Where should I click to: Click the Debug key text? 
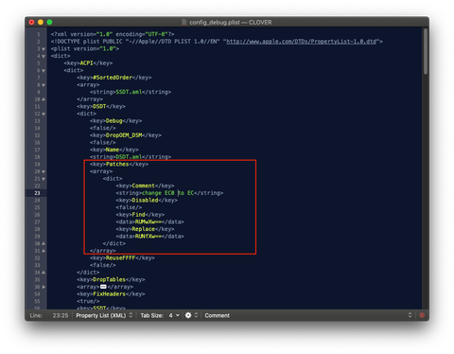coord(113,121)
